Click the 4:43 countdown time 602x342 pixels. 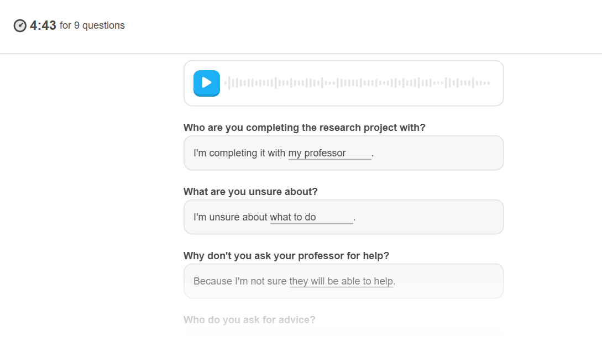(x=43, y=25)
